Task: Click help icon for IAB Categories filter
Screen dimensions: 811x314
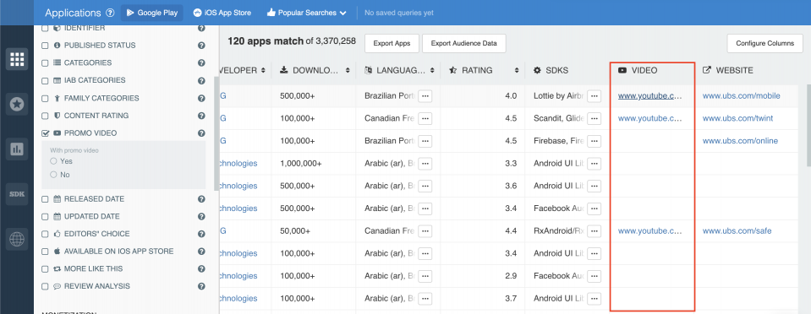Action: pyautogui.click(x=202, y=80)
